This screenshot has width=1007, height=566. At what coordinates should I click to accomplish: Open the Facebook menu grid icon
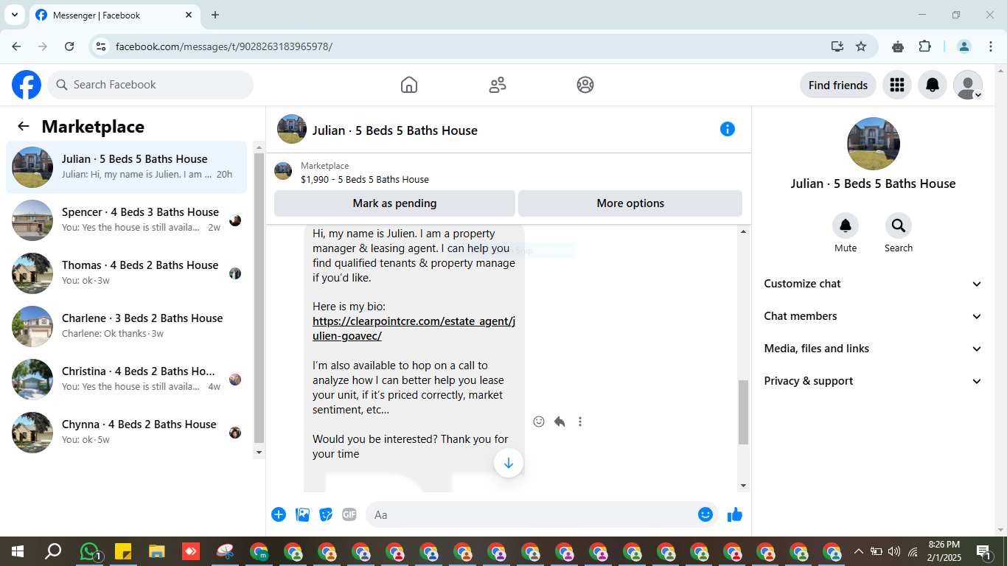click(897, 85)
